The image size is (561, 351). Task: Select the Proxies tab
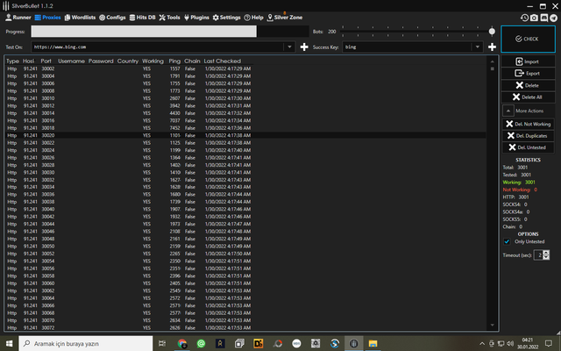[x=47, y=18]
